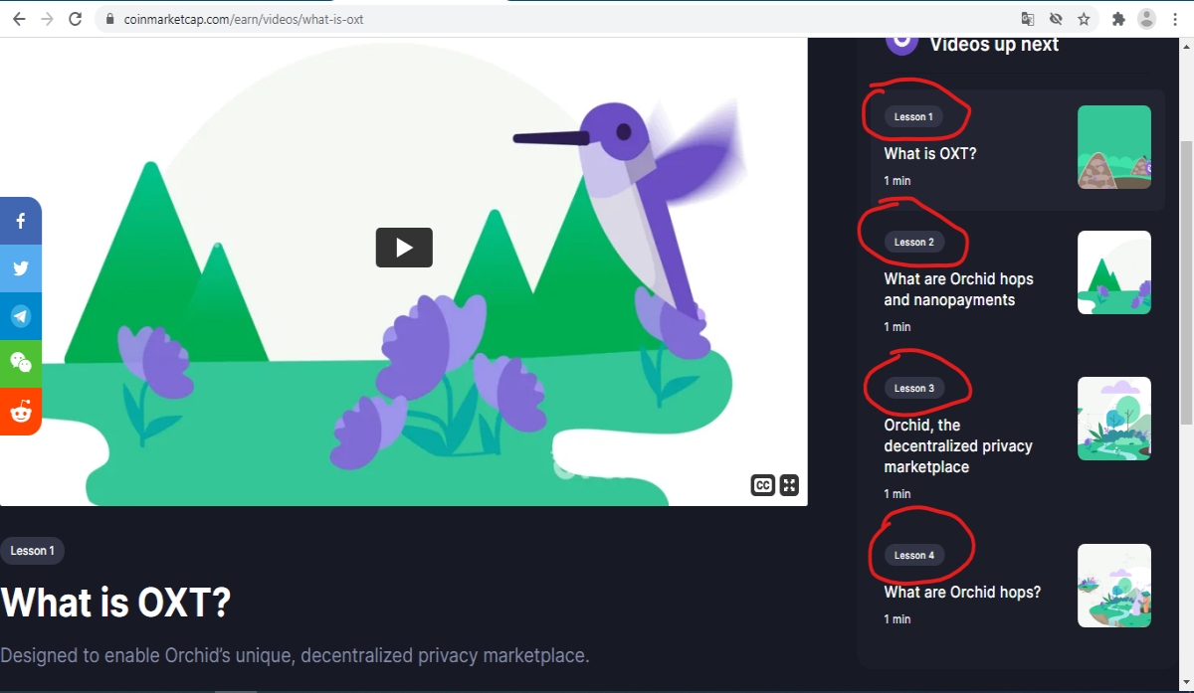Share the video on Facebook
This screenshot has height=693, width=1194.
tap(21, 221)
